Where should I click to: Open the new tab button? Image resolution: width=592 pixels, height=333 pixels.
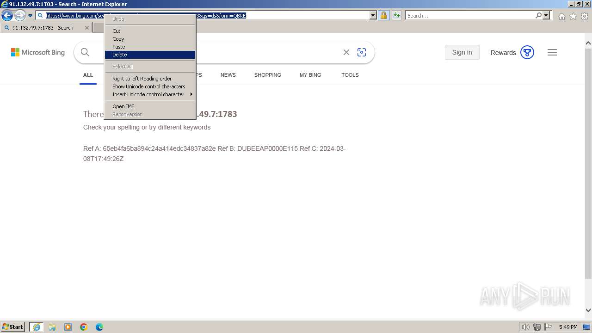pyautogui.click(x=98, y=28)
